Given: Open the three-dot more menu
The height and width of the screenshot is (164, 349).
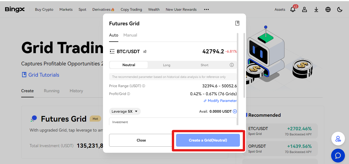Looking at the screenshot, I should tap(206, 9).
